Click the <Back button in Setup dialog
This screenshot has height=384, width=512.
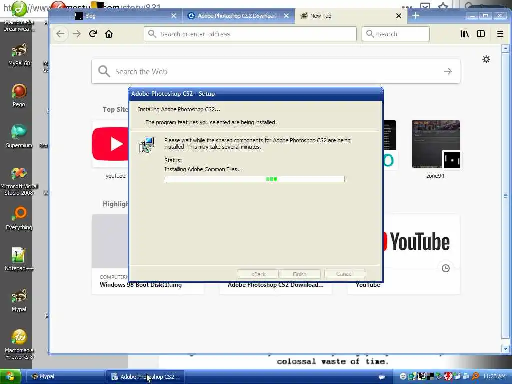pyautogui.click(x=258, y=274)
